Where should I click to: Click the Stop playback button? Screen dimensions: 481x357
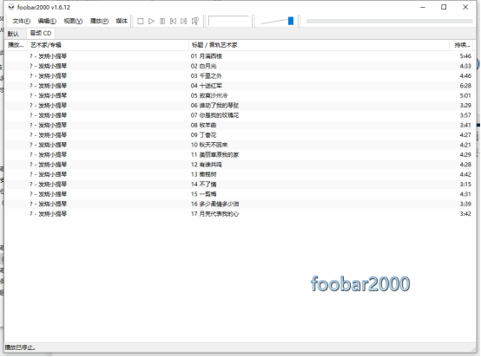click(x=141, y=21)
